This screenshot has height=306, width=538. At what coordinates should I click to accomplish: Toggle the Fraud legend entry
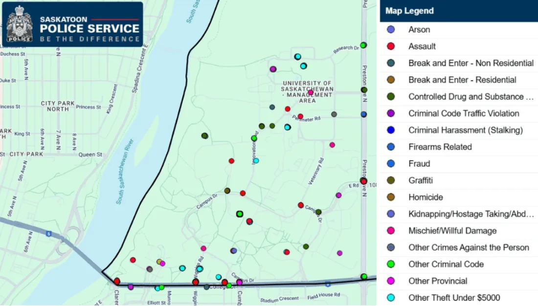click(x=391, y=163)
